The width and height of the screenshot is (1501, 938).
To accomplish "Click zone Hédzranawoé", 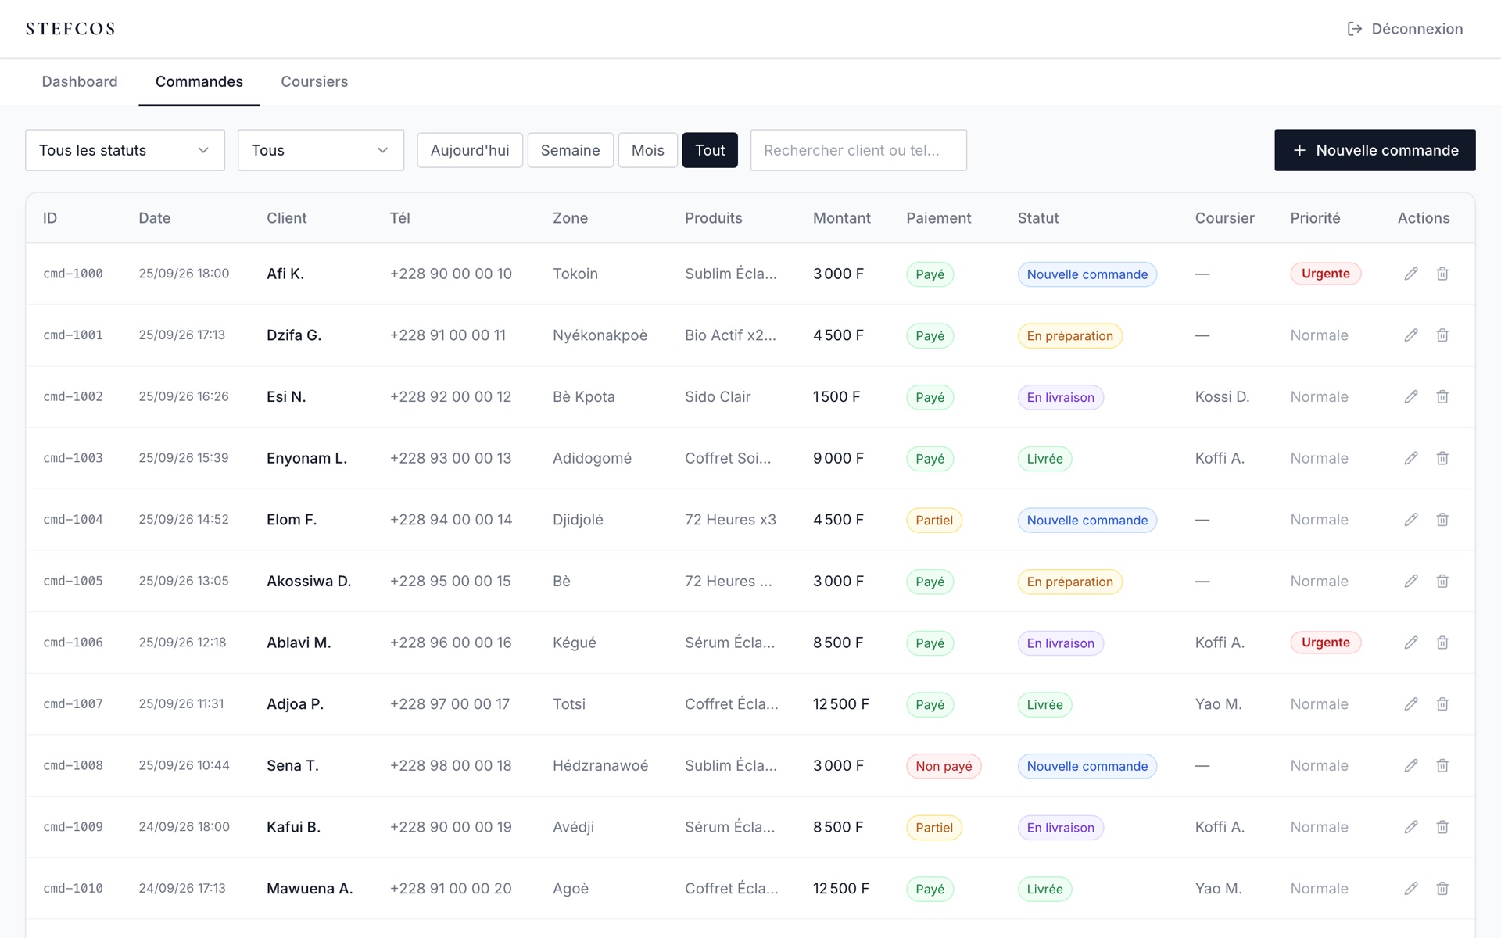I will click(600, 765).
